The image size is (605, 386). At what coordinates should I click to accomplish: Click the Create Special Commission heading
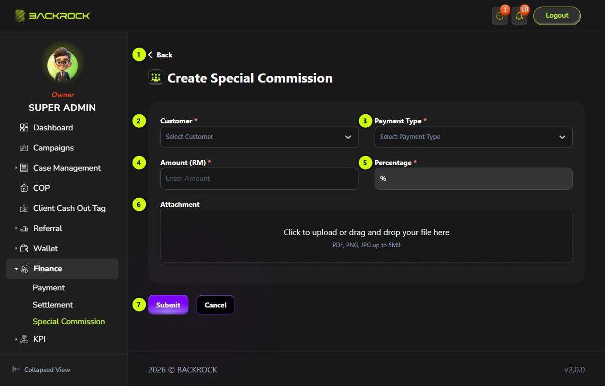click(x=250, y=78)
